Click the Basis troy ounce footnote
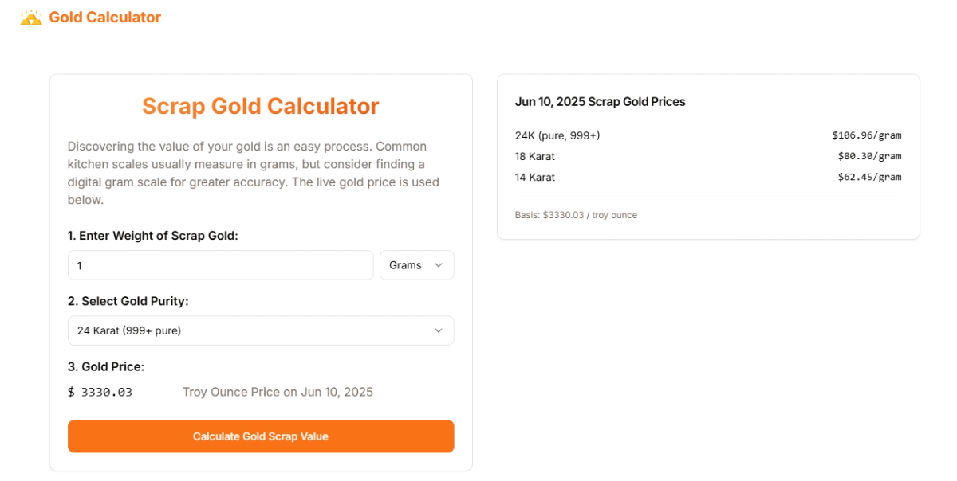The height and width of the screenshot is (481, 957). pos(576,215)
